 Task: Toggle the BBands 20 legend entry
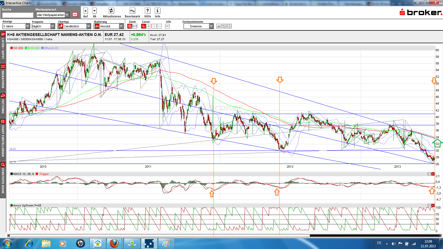(x=50, y=48)
